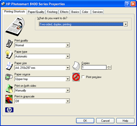Open the Basics tab

tap(75, 12)
